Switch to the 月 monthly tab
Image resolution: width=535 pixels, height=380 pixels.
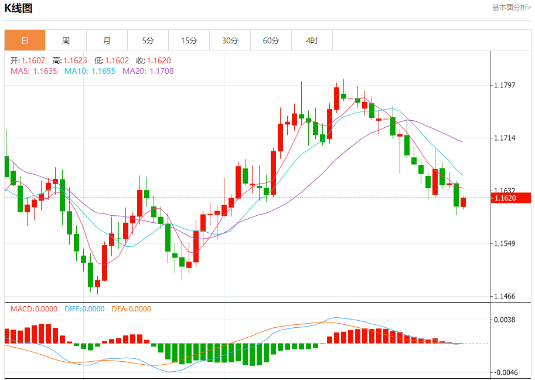(107, 40)
